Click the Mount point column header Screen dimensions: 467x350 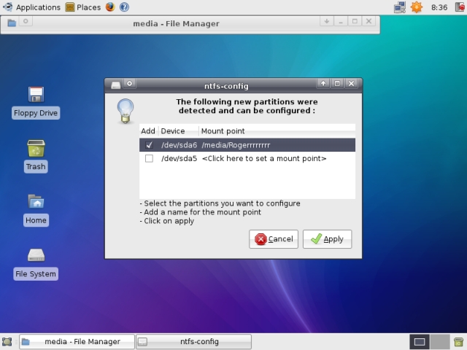pos(277,131)
